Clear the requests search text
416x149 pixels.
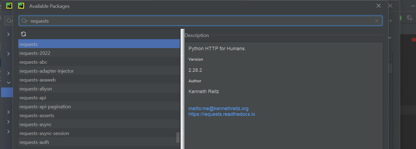pos(377,21)
